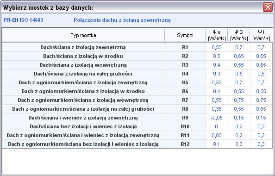Select 'Dach z ogniomurkiem/ściana bez izolacji i wieniec'

[137, 144]
